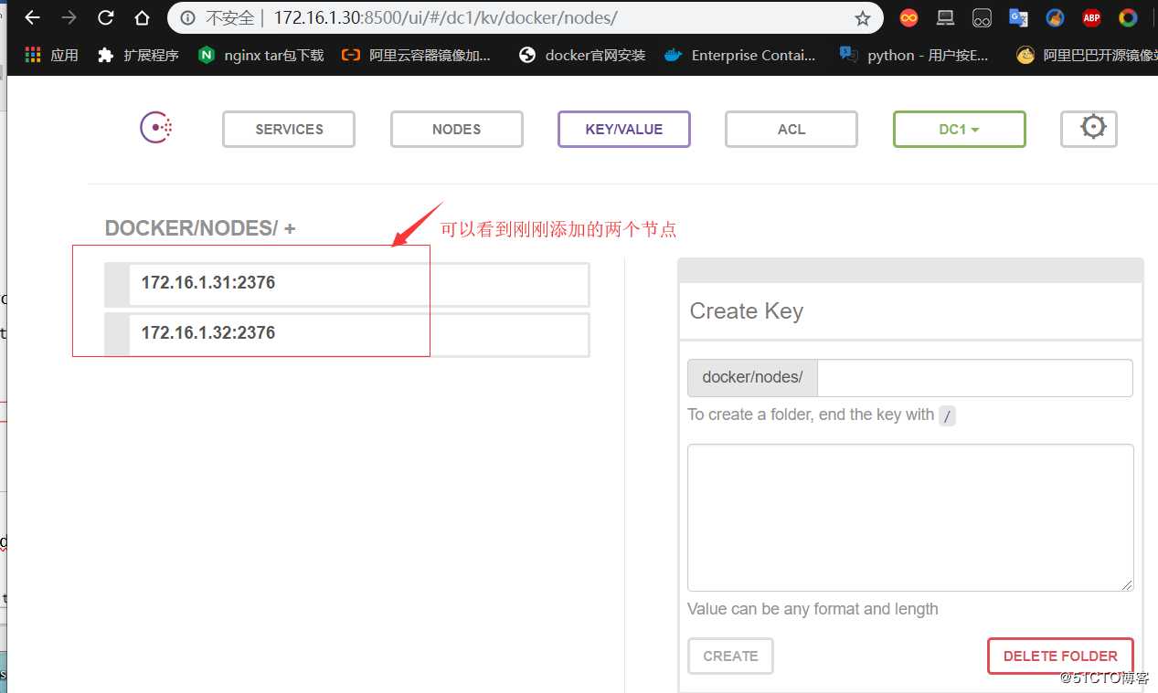This screenshot has height=693, width=1158.
Task: Open the nginx tar包下载 bookmark
Action: [260, 55]
